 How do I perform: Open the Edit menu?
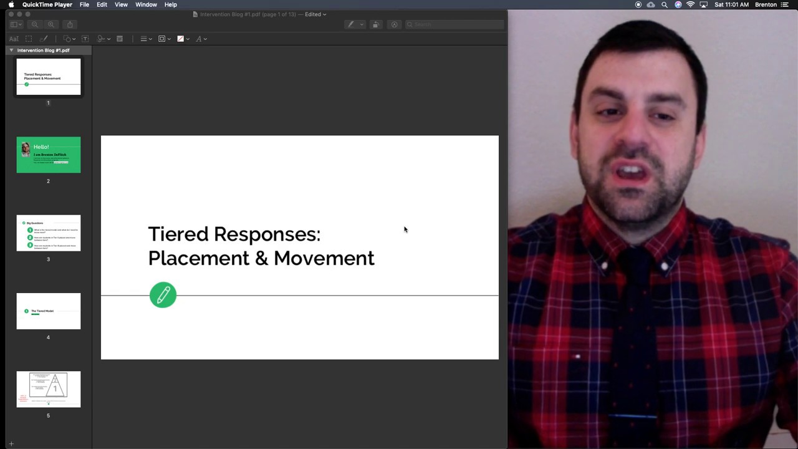click(x=102, y=4)
